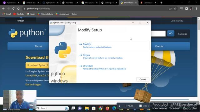Click the Bing icon in taskbar search
Image resolution: width=200 pixels, height=112 pixels.
point(67,108)
